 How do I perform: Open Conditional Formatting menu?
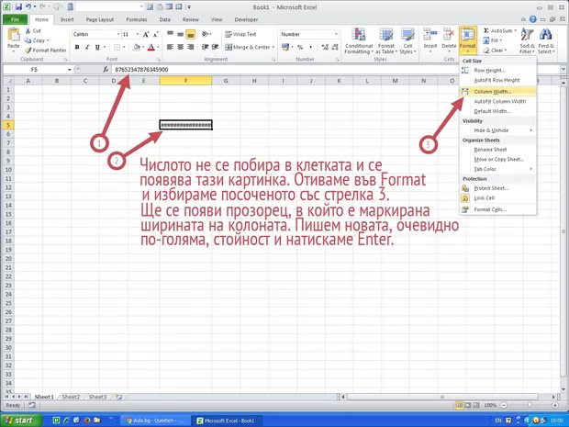tap(359, 41)
